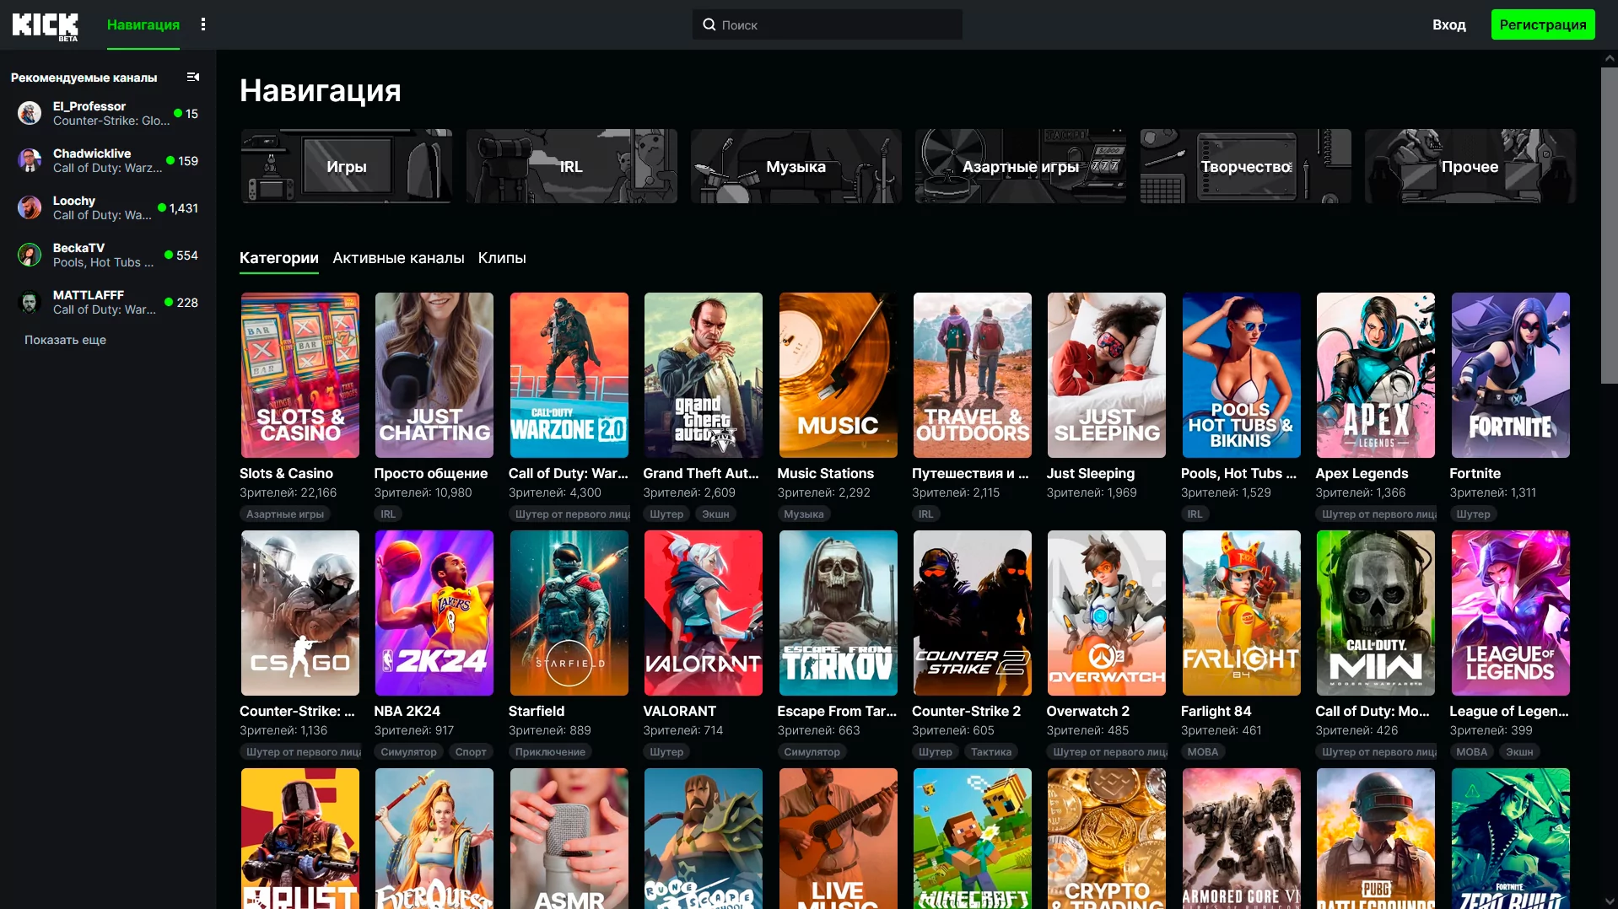Open CS:GO category thumbnail
The image size is (1618, 909).
300,613
